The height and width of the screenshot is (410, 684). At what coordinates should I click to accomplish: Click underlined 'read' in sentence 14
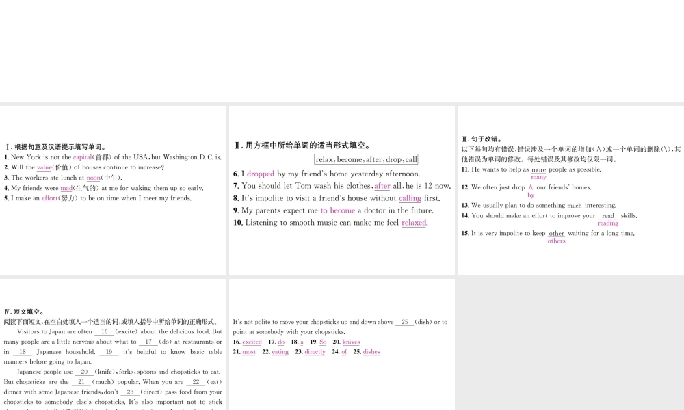tap(607, 216)
